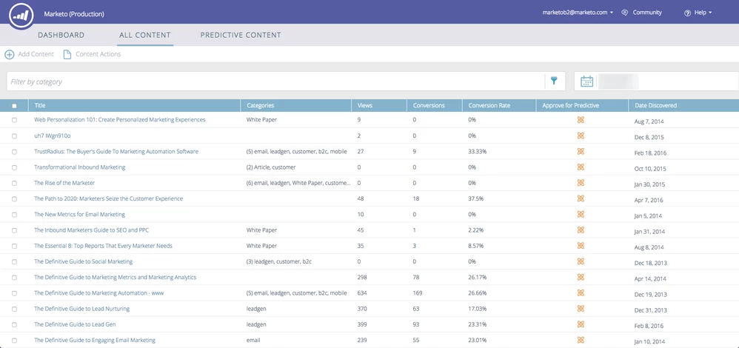Image resolution: width=739 pixels, height=348 pixels.
Task: Check the select-all header checkbox
Action: pos(14,106)
